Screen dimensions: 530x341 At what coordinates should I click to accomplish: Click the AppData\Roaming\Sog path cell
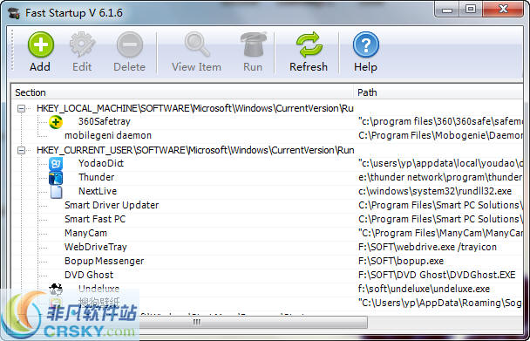[x=440, y=303]
